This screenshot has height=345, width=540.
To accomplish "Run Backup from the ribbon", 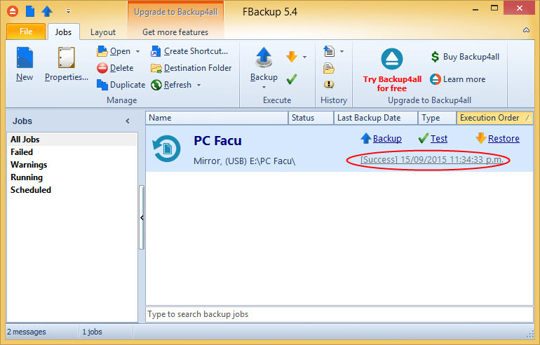I will point(264,64).
